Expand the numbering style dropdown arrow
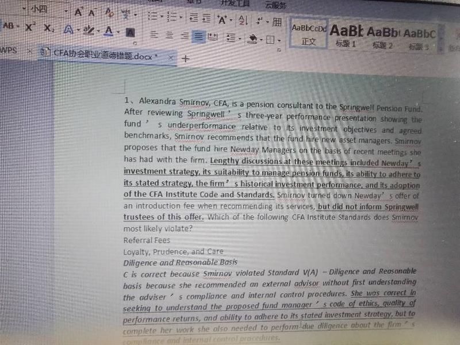Image resolution: width=460 pixels, height=345 pixels. (x=181, y=17)
